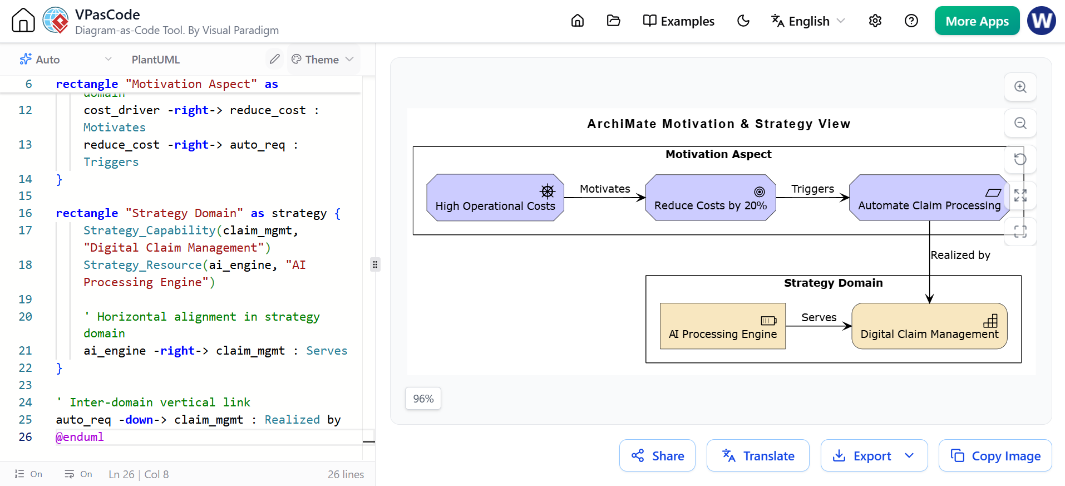The height and width of the screenshot is (486, 1065).
Task: Click the Copy Image duplicate icon
Action: (958, 455)
